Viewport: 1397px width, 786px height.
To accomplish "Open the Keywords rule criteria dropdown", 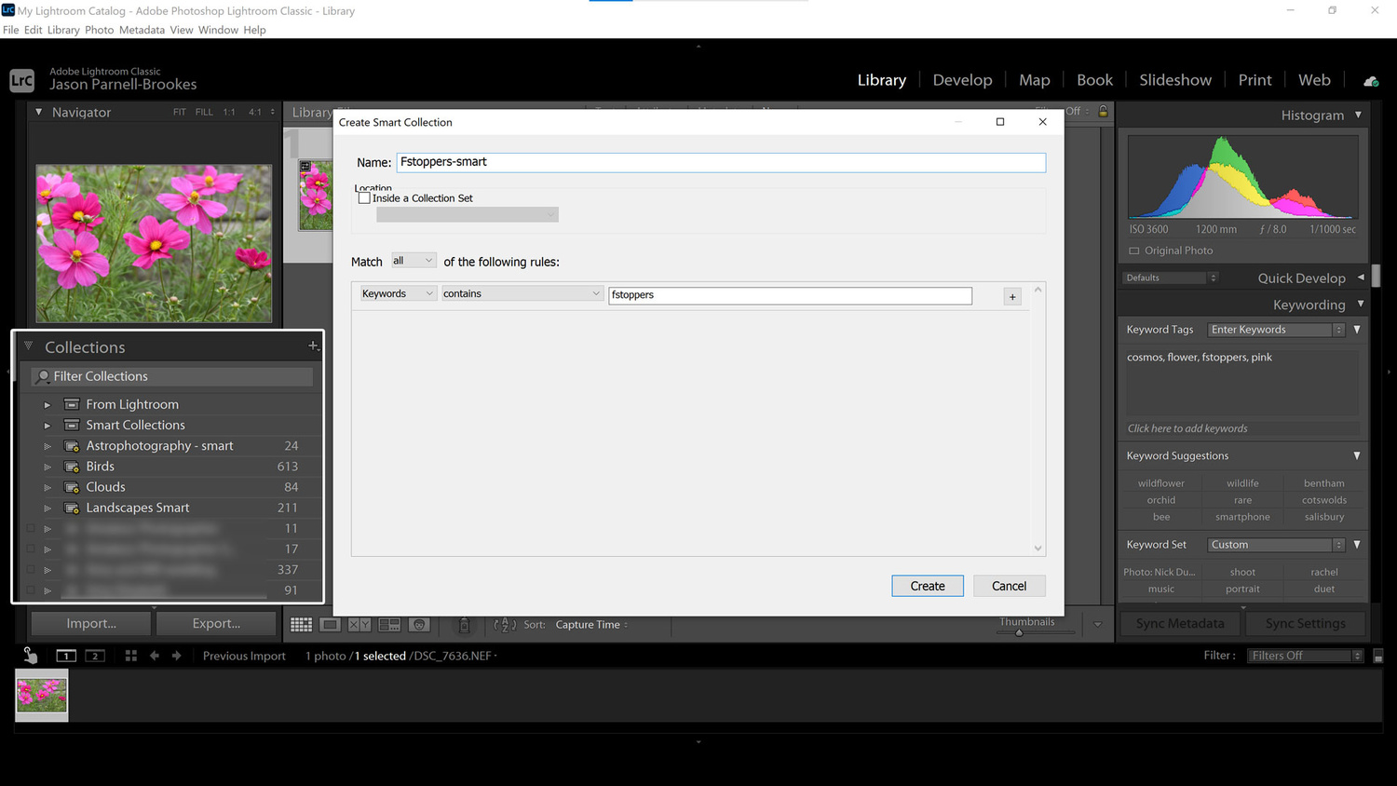I will 398,293.
